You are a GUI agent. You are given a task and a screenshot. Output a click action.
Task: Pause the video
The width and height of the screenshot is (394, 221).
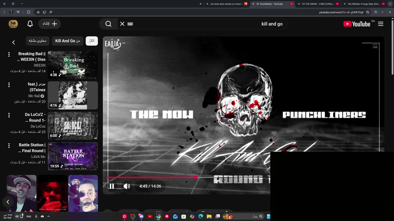pos(112,186)
